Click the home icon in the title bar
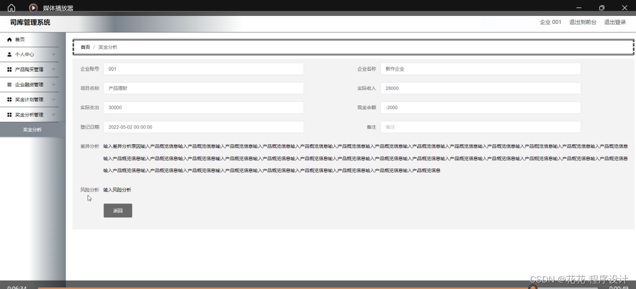 pos(11,7)
